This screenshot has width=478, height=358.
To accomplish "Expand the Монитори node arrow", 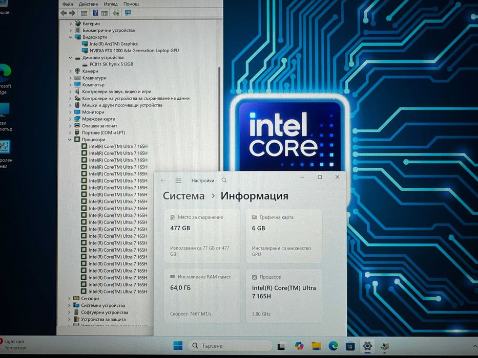I will pos(70,112).
